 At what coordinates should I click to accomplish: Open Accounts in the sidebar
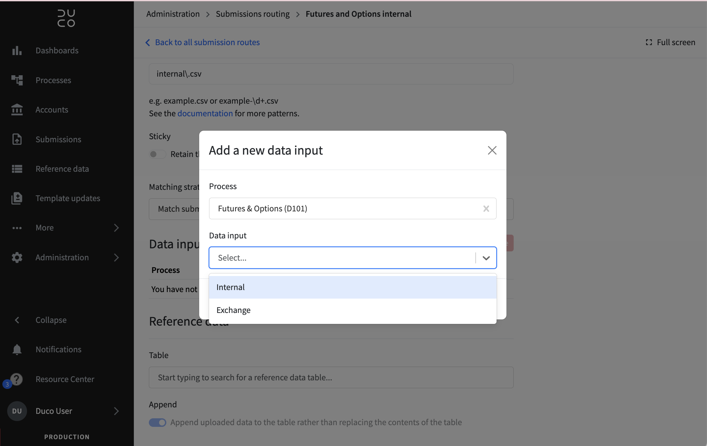tap(52, 110)
